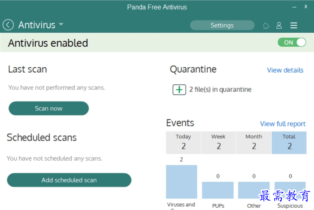The width and height of the screenshot is (314, 210).
Task: Select the Today events tab
Action: click(183, 143)
